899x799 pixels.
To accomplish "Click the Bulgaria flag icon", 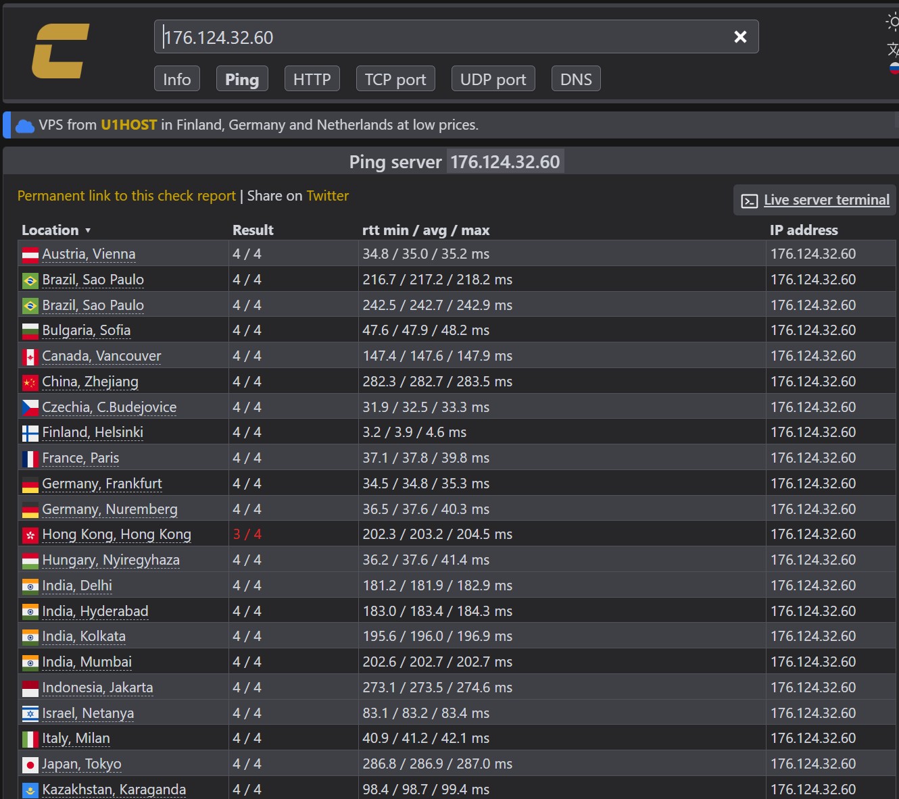I will tap(30, 331).
